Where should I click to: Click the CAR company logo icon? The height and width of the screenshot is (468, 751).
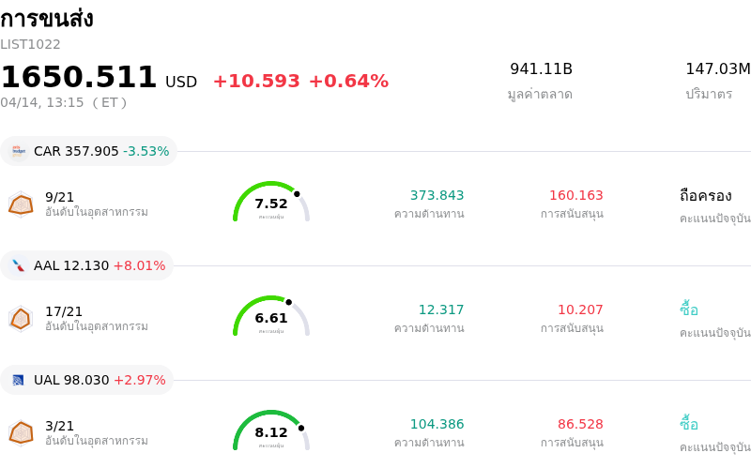tap(19, 151)
